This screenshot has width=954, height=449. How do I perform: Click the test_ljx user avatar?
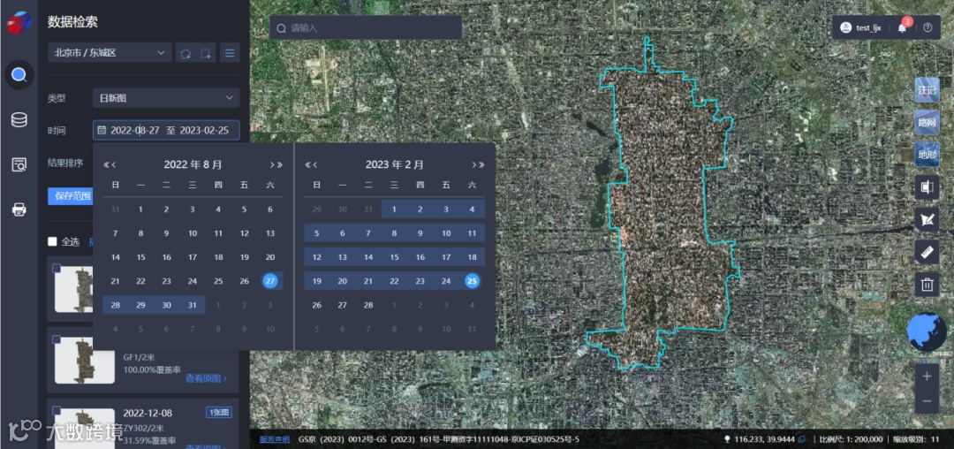[845, 27]
